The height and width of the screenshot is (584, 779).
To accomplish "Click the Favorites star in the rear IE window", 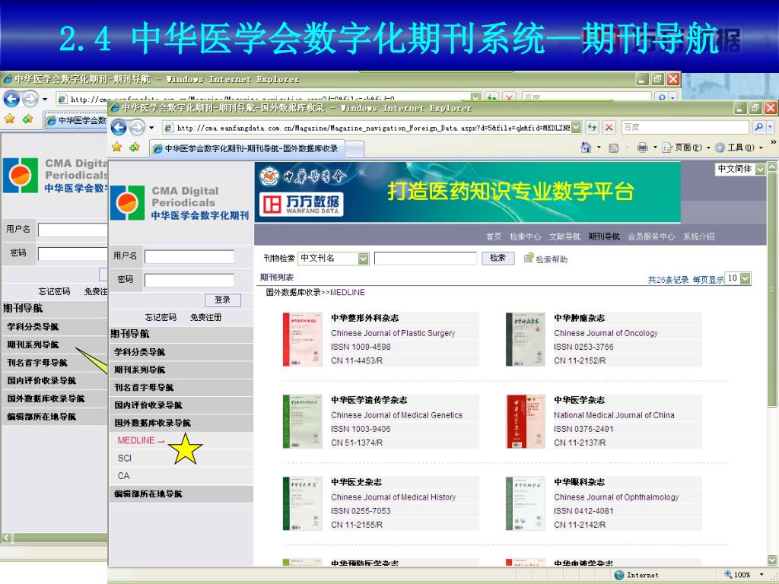I will tap(9, 119).
